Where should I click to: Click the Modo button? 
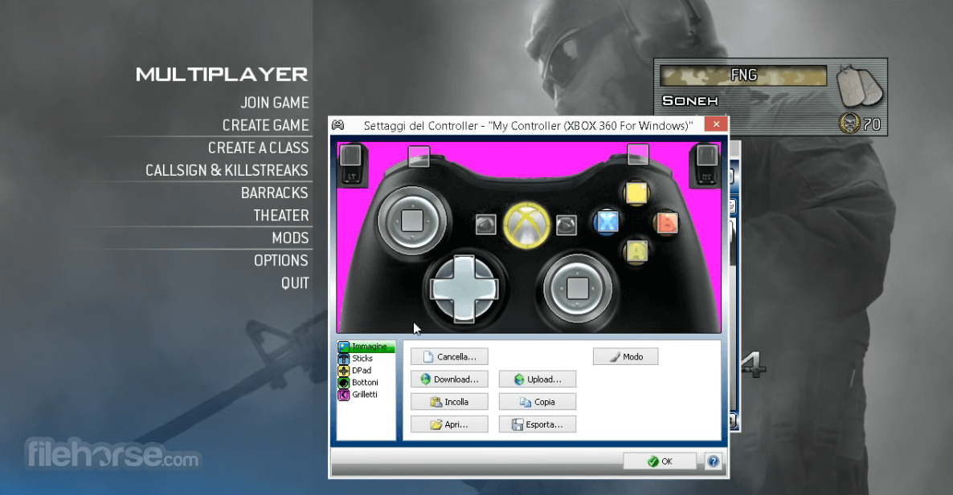click(x=625, y=357)
